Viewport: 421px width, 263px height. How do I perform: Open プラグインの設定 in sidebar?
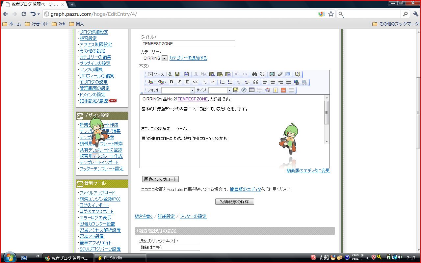point(95,63)
